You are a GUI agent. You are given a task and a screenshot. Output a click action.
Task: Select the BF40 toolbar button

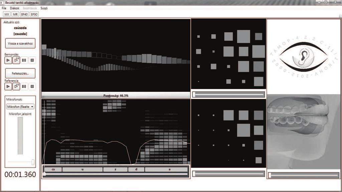click(24, 14)
